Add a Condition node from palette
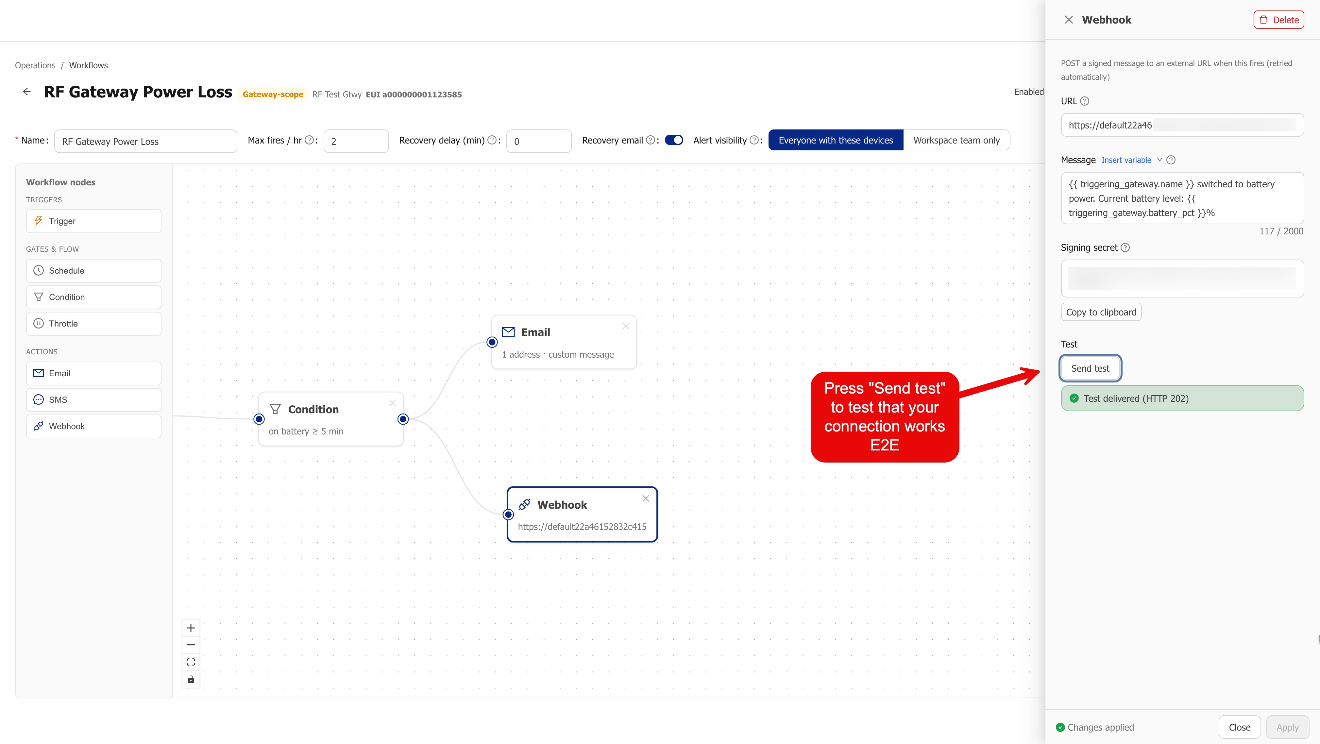This screenshot has width=1320, height=744. [94, 298]
